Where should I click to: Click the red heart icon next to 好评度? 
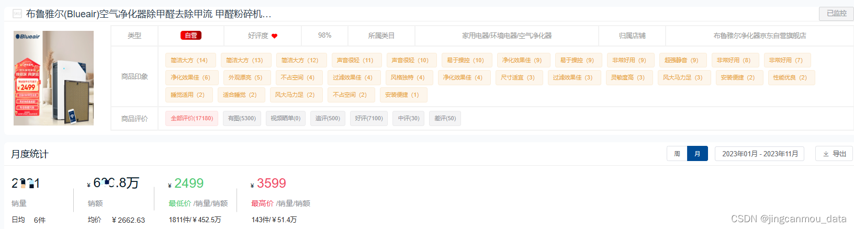point(274,36)
